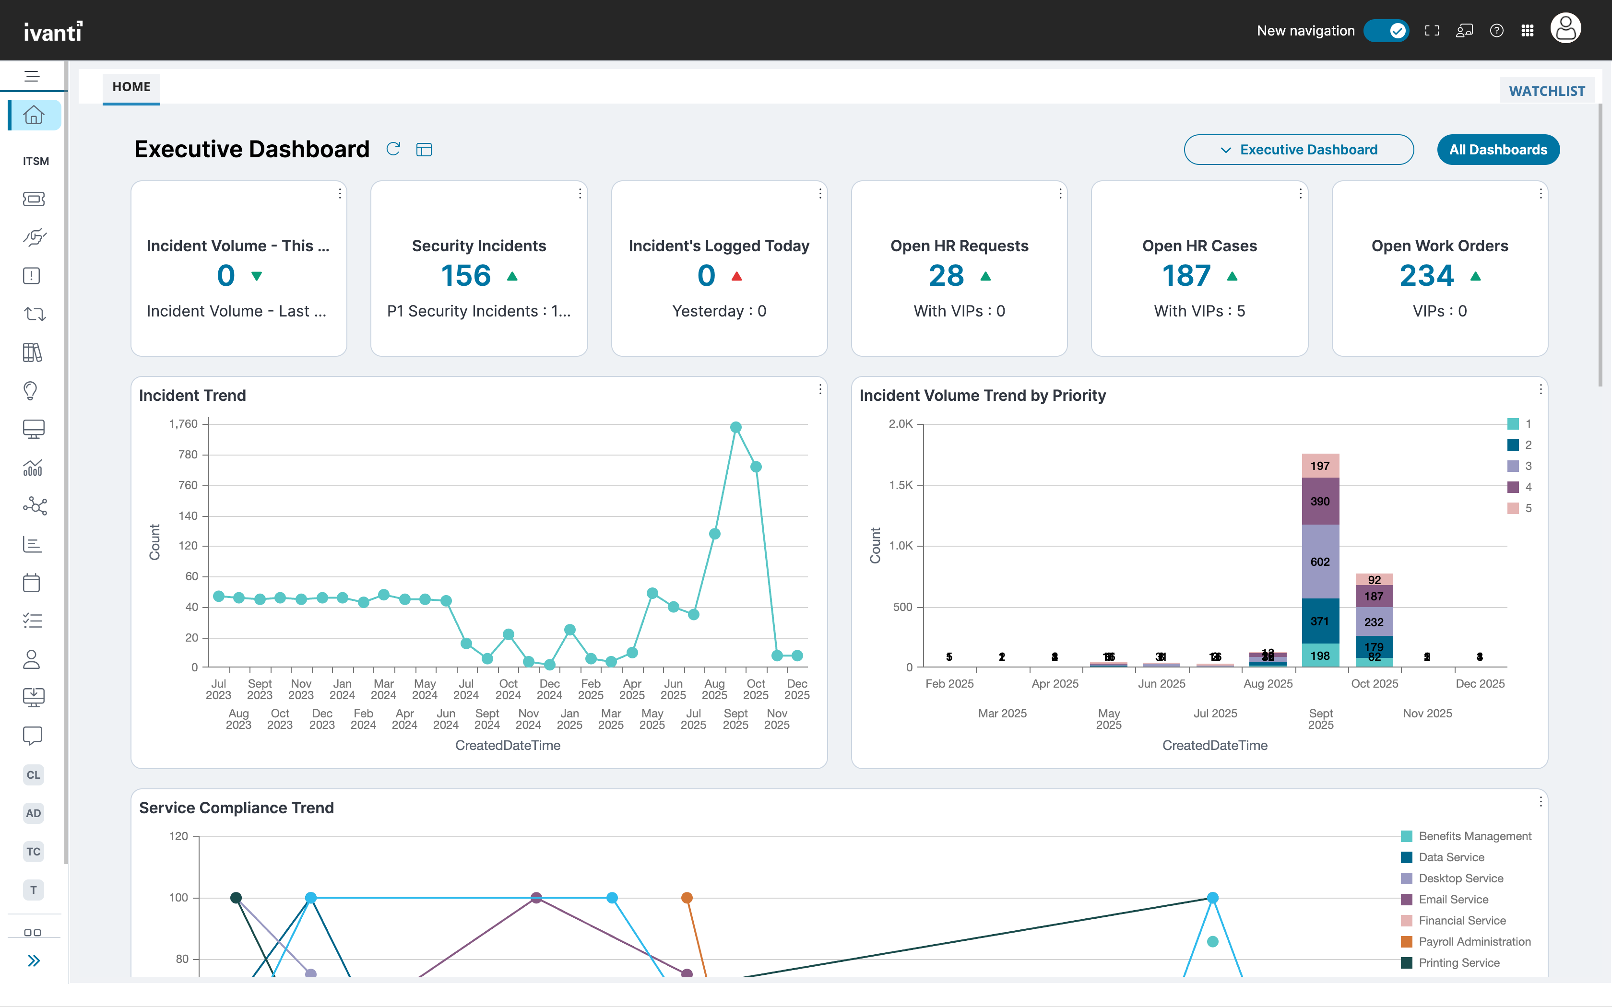Toggle priority 3 legend swatch

point(1513,466)
